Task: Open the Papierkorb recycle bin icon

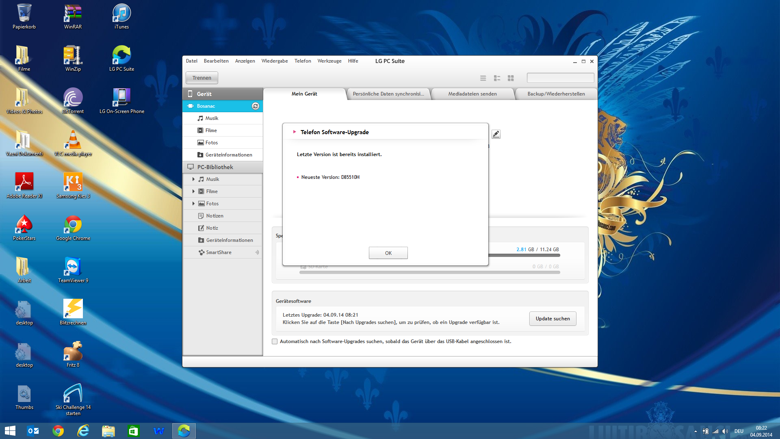Action: click(x=24, y=17)
